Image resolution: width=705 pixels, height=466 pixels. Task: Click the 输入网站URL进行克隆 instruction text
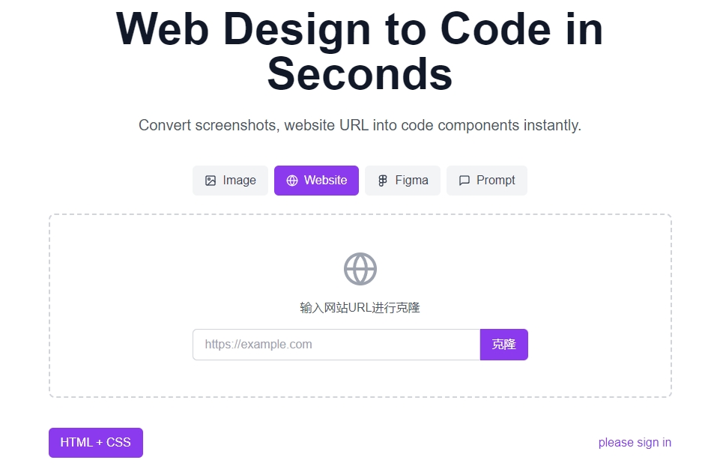(x=360, y=308)
